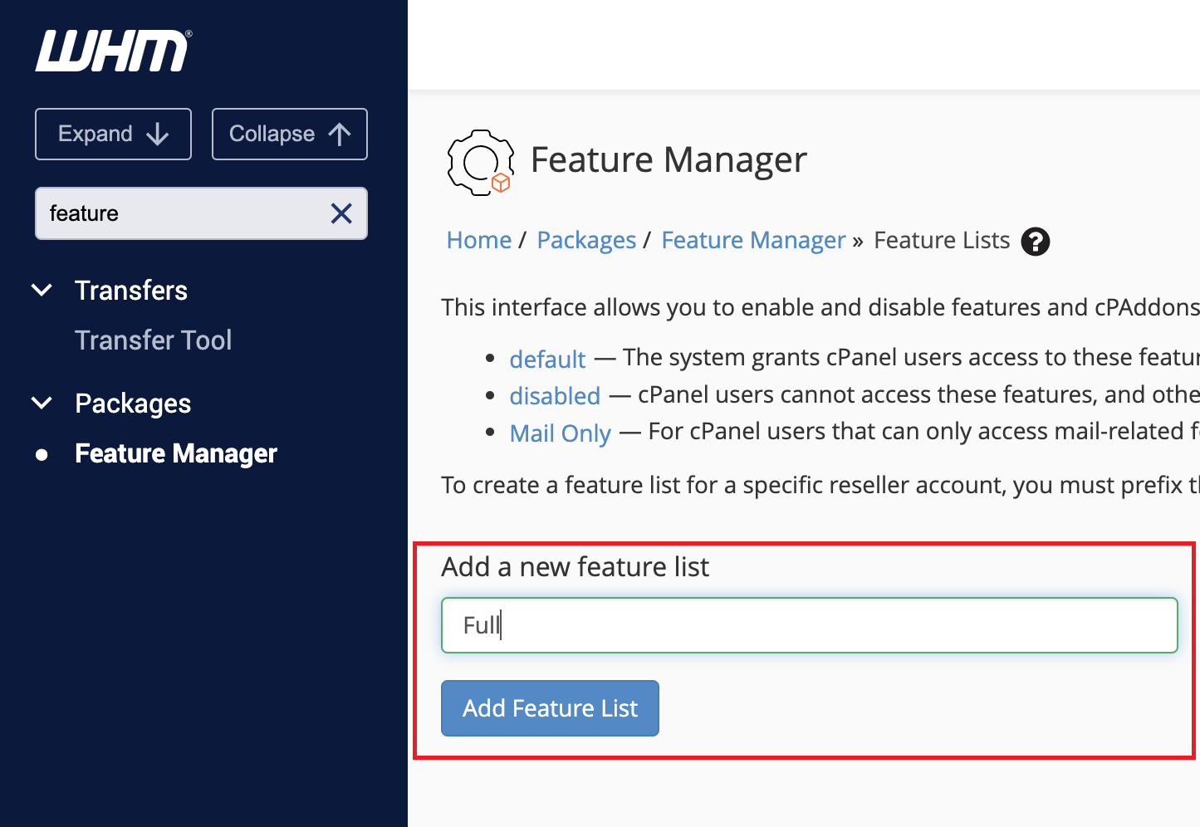Select Feature Manager in the sidebar
The height and width of the screenshot is (827, 1200).
[175, 454]
